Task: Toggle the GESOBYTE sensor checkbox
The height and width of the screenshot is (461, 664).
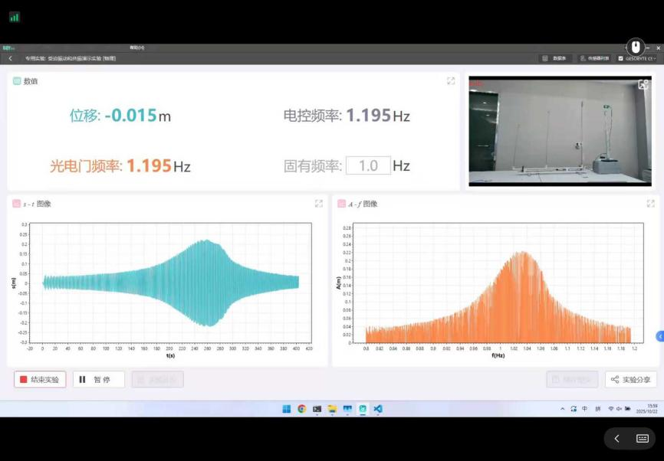Action: point(621,58)
